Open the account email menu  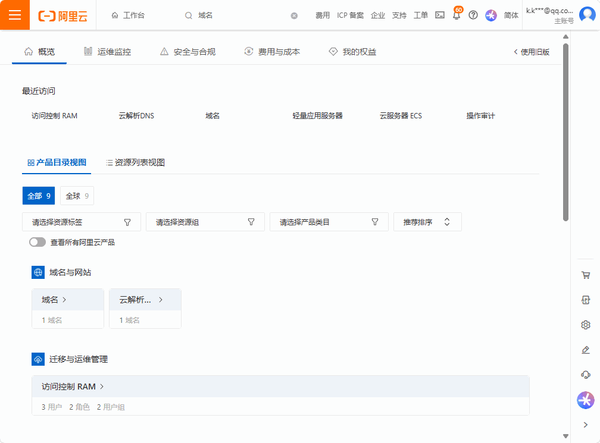(549, 15)
